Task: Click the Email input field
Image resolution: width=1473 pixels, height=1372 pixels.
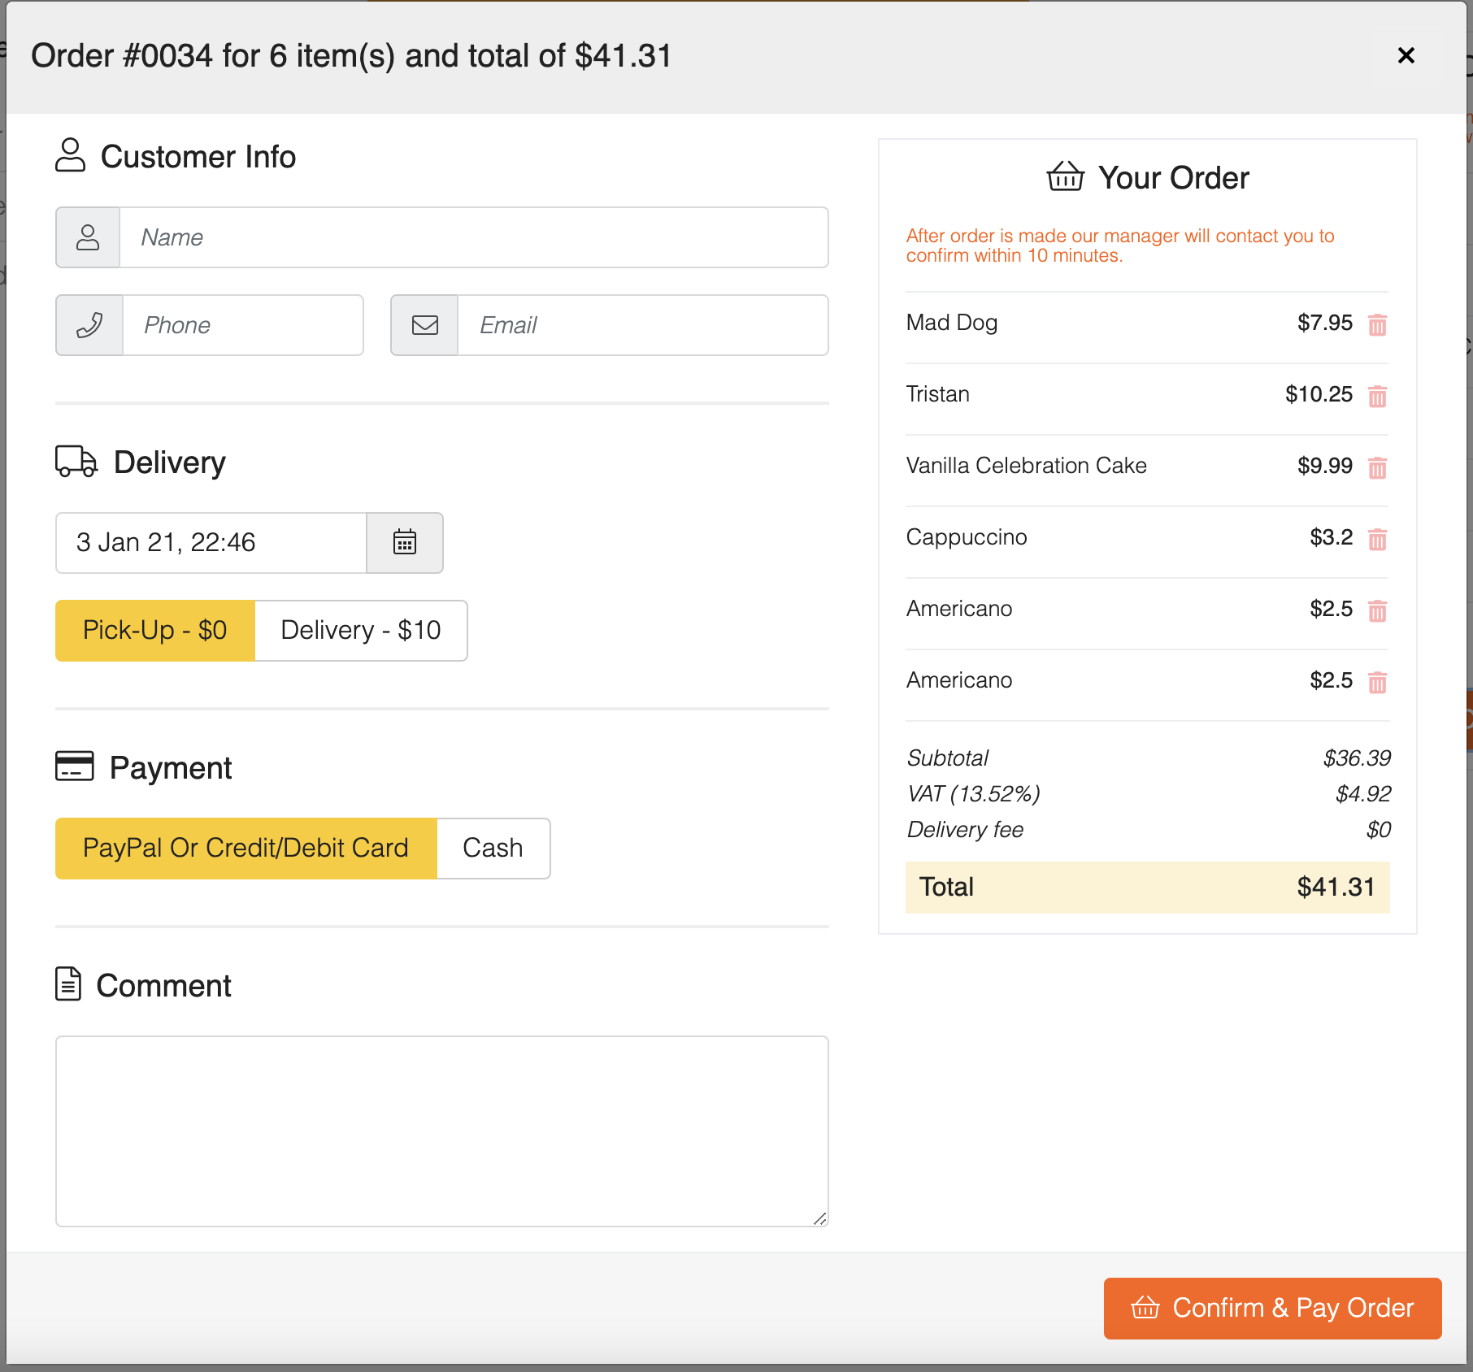Action: point(642,325)
